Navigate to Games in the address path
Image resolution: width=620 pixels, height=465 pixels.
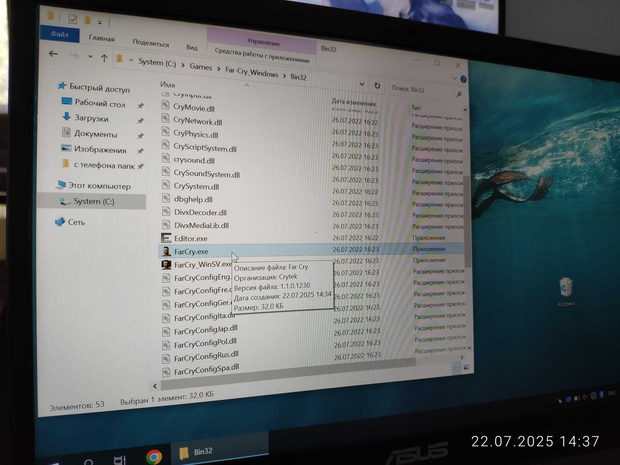[201, 67]
